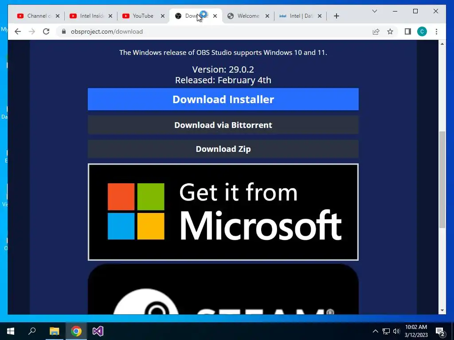Close the OBS Download tab
The image size is (454, 340).
pos(215,16)
